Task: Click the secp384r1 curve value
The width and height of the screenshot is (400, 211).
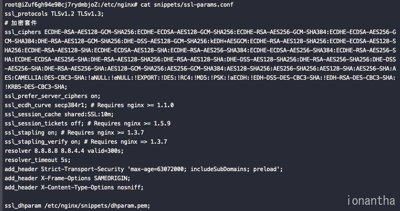Action: pos(70,105)
